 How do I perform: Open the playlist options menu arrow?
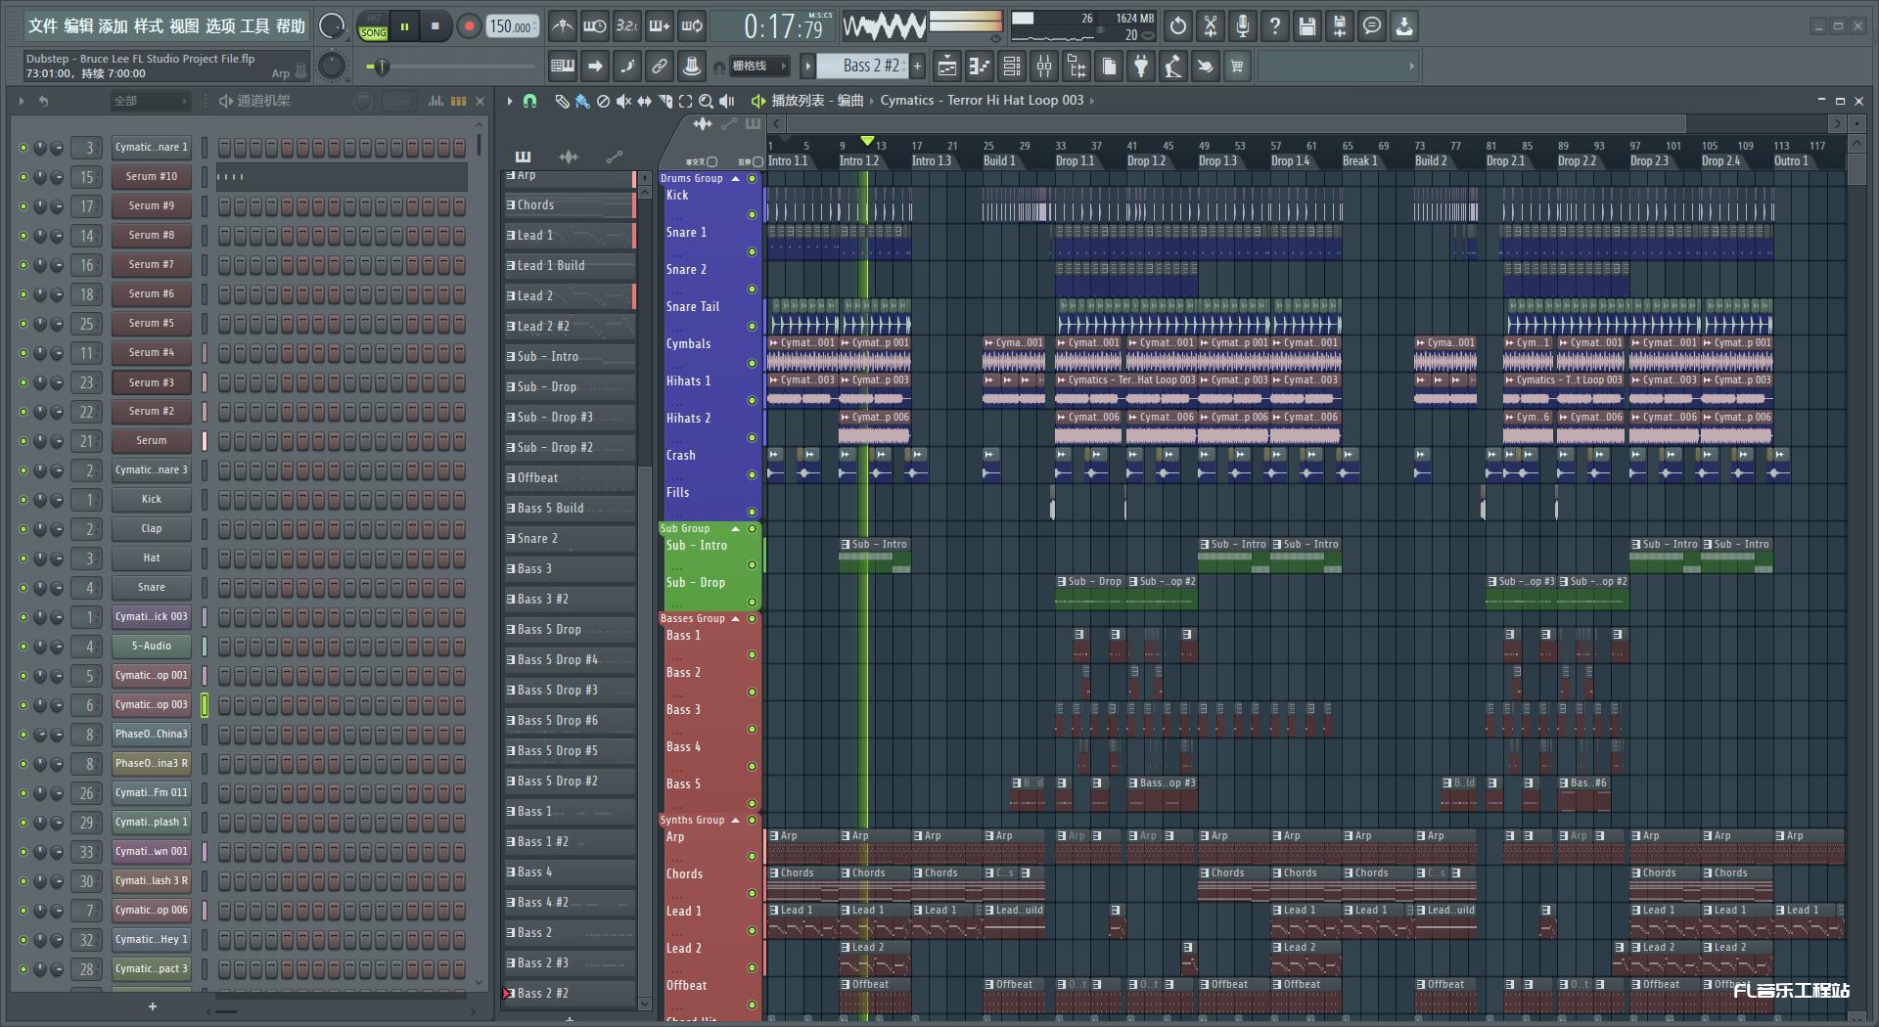tap(509, 101)
